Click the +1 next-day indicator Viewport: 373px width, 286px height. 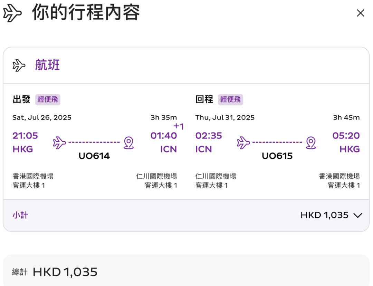(x=179, y=126)
